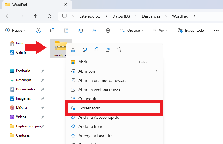Select Abrir en ventana nueva

pos(114,90)
